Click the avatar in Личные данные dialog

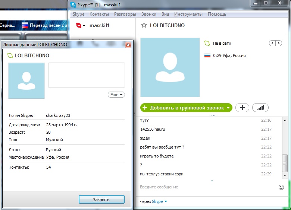click(x=26, y=81)
